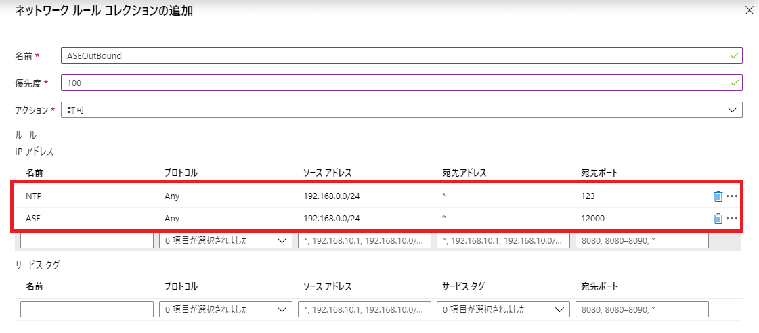
Task: Close the network rule collection panel
Action: coord(749,10)
